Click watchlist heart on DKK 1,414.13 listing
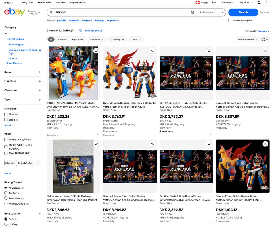Viewport: 276px width, 226px height. point(265,144)
